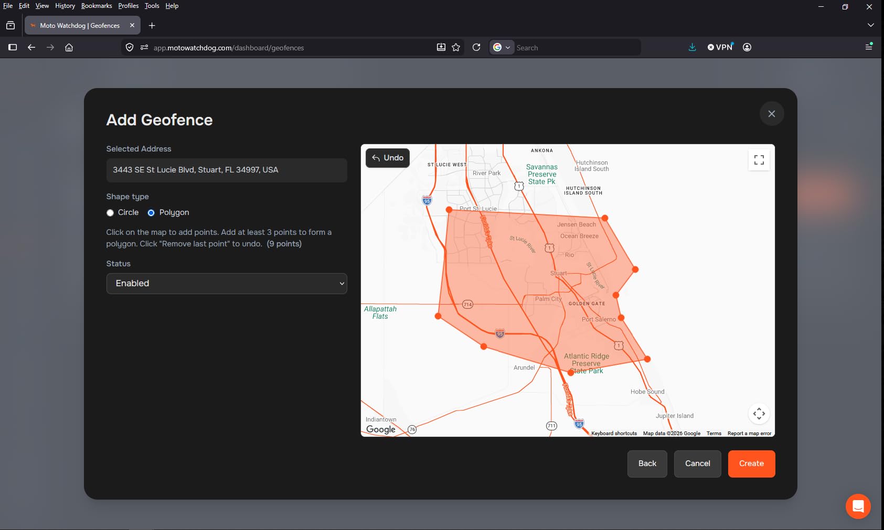Select the Polygon shape type
The image size is (884, 530).
[x=151, y=213]
